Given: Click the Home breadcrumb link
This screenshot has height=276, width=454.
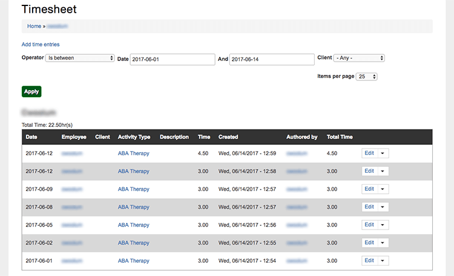Looking at the screenshot, I should (34, 26).
